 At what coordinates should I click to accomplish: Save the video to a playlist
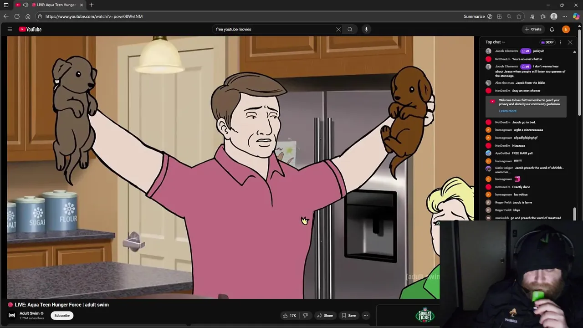coord(348,315)
